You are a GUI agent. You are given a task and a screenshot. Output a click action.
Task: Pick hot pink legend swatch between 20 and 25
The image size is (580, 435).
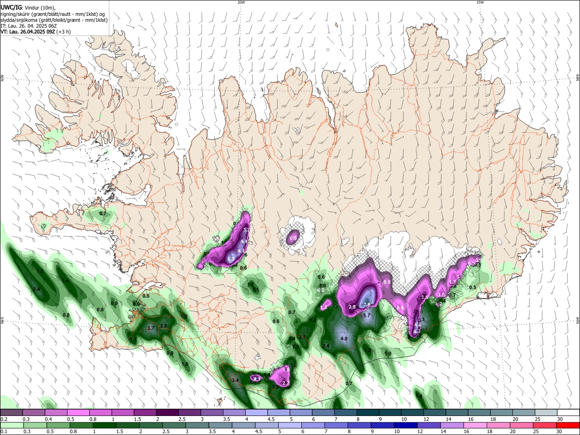coord(521,425)
